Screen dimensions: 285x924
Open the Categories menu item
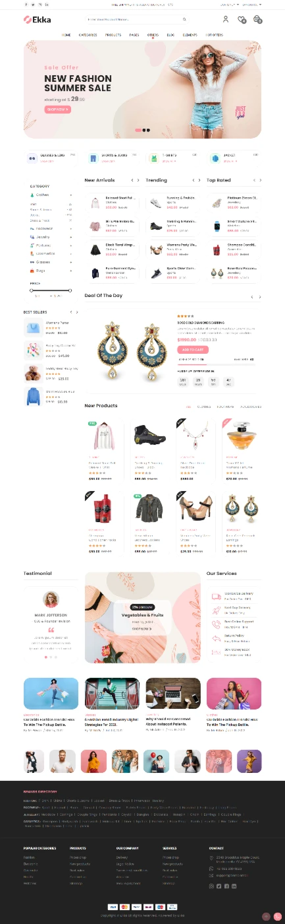(88, 34)
